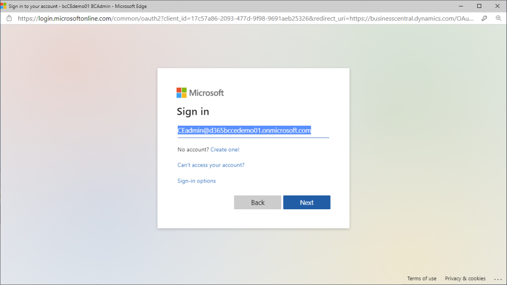The width and height of the screenshot is (507, 285).
Task: Continue with the Next button
Action: tap(307, 202)
